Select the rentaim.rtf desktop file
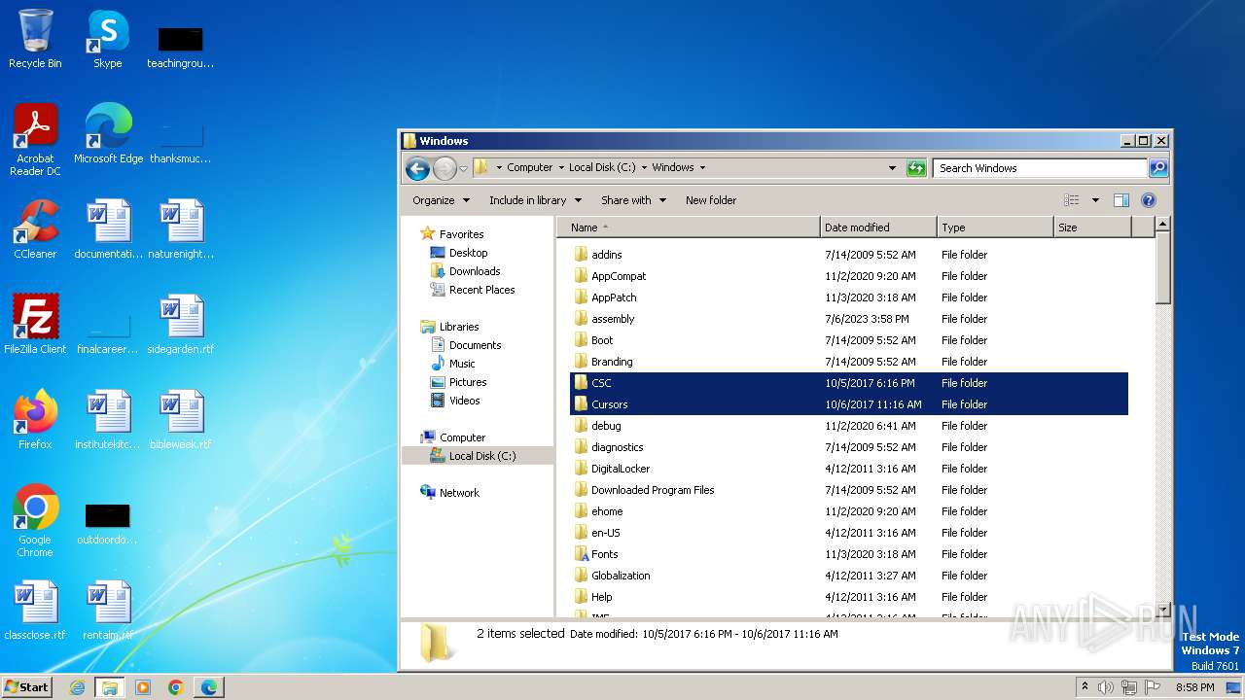The height and width of the screenshot is (700, 1245). coord(108,611)
